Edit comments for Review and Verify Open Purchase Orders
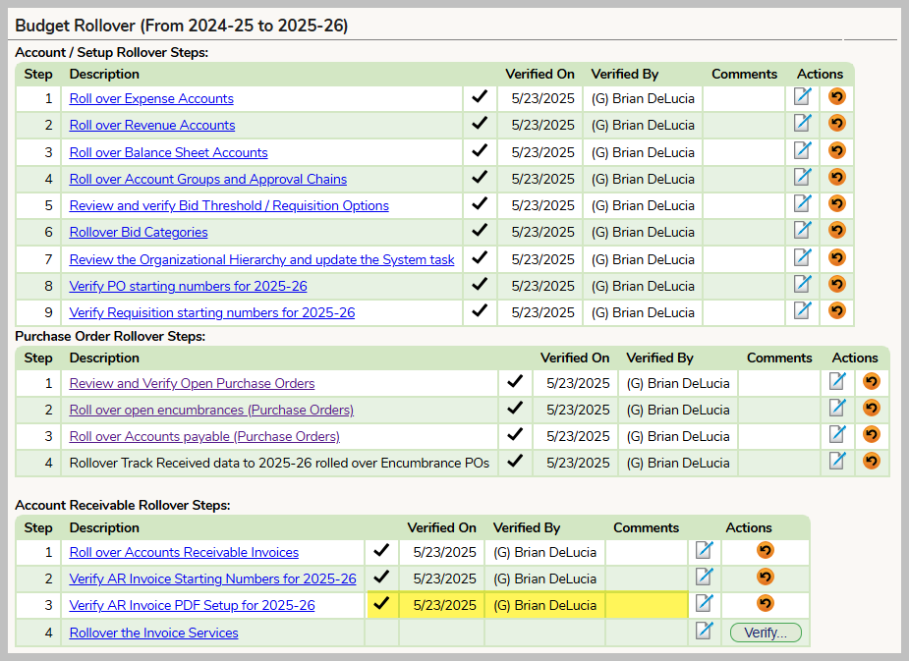909x661 pixels. pyautogui.click(x=837, y=382)
